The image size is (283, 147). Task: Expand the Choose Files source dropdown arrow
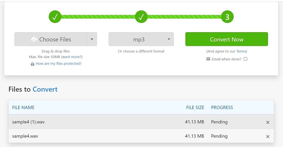tap(92, 39)
